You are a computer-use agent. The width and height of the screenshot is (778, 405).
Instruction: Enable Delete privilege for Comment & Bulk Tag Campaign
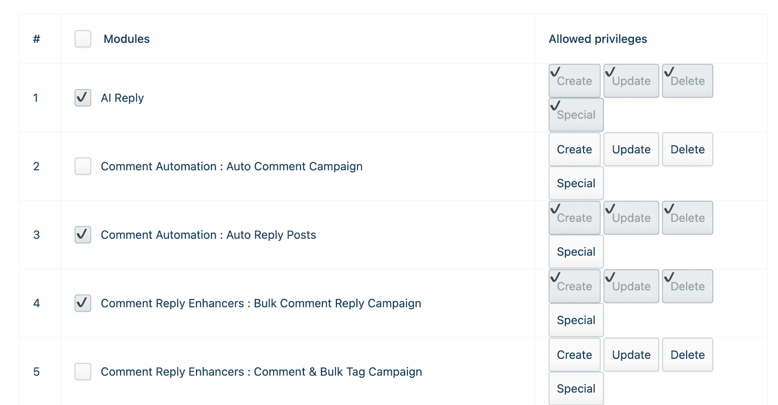(687, 355)
